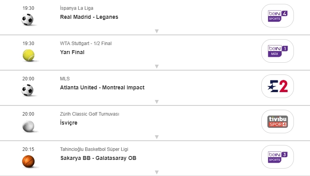310x176 pixels.
Task: Click the tennis ball icon for WTA Stuttgart
Action: point(28,55)
